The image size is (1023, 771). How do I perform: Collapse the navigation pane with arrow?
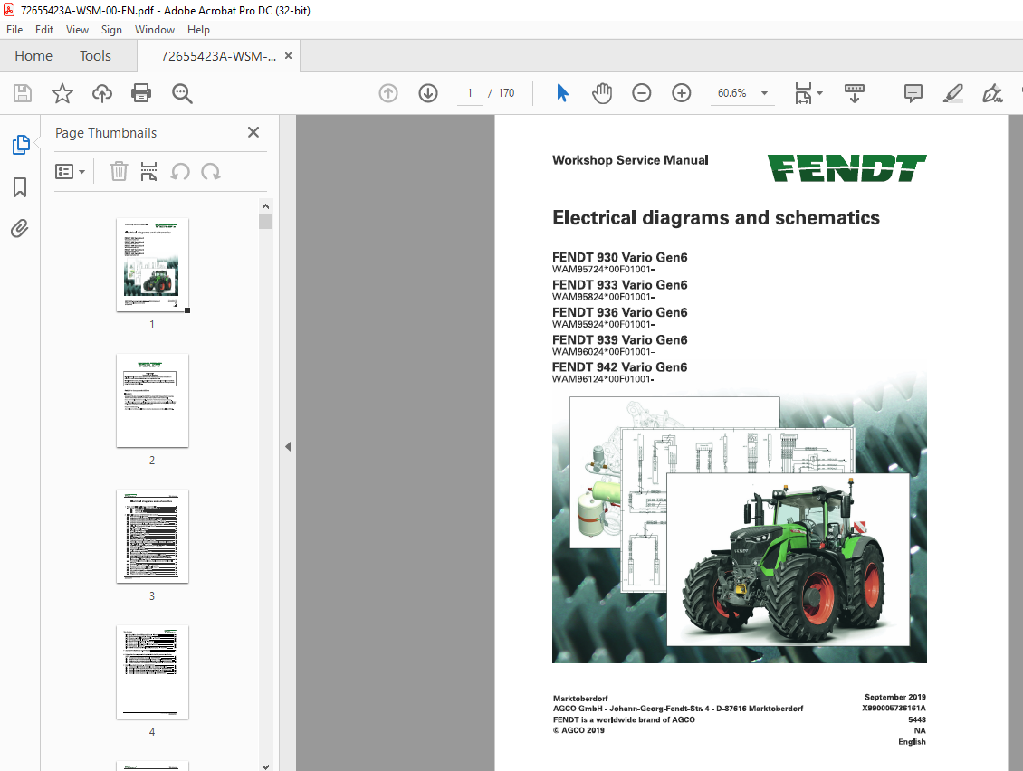point(288,447)
